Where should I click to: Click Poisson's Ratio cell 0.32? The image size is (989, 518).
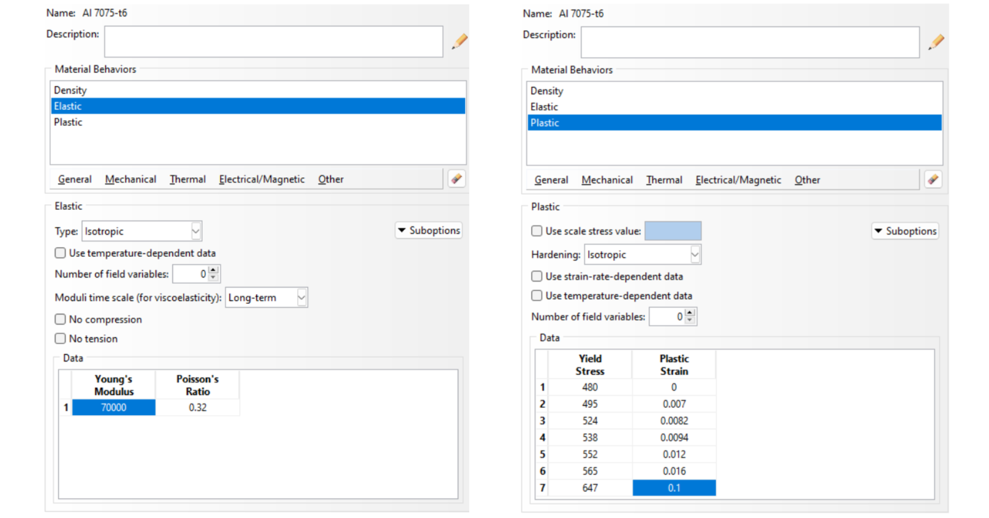coord(198,407)
